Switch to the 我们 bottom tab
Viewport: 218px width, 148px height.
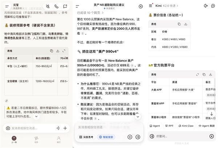click(58, 139)
